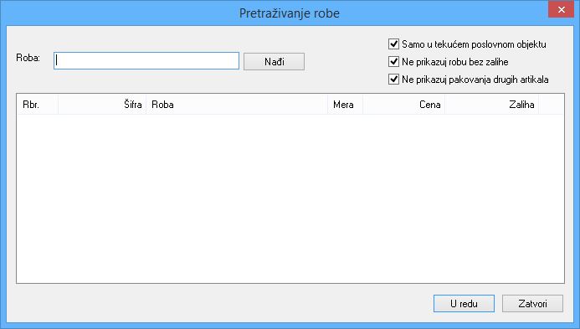Sort by the Rbr. column header
Viewport: 580px width, 329px height.
[x=38, y=105]
